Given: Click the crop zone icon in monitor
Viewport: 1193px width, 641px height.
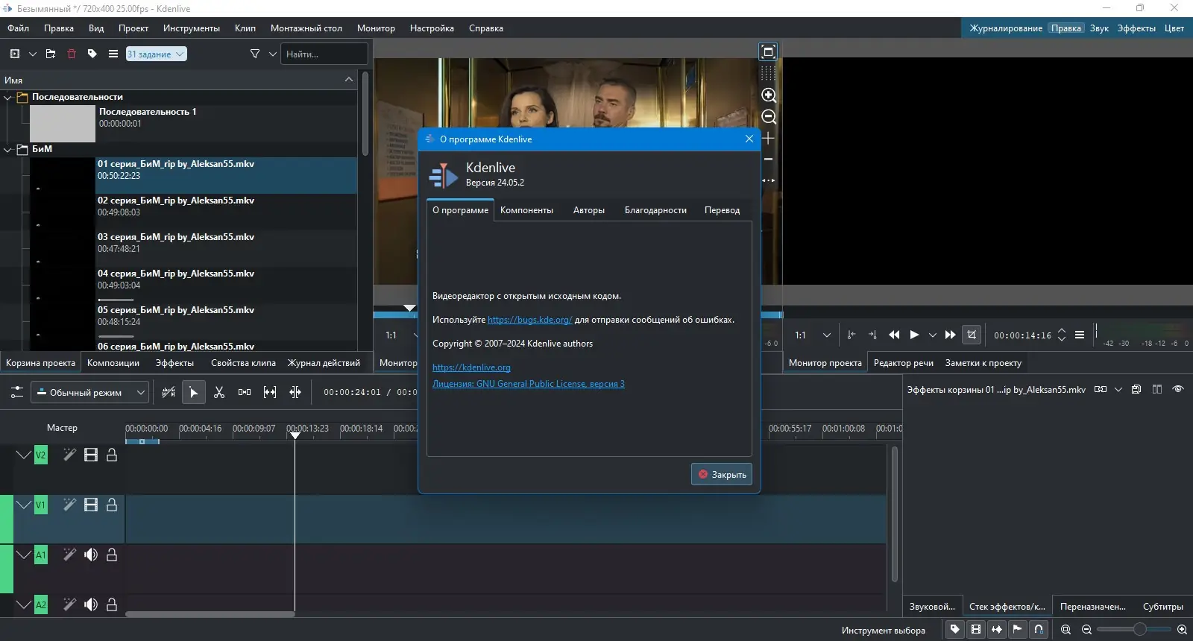Looking at the screenshot, I should (x=971, y=335).
